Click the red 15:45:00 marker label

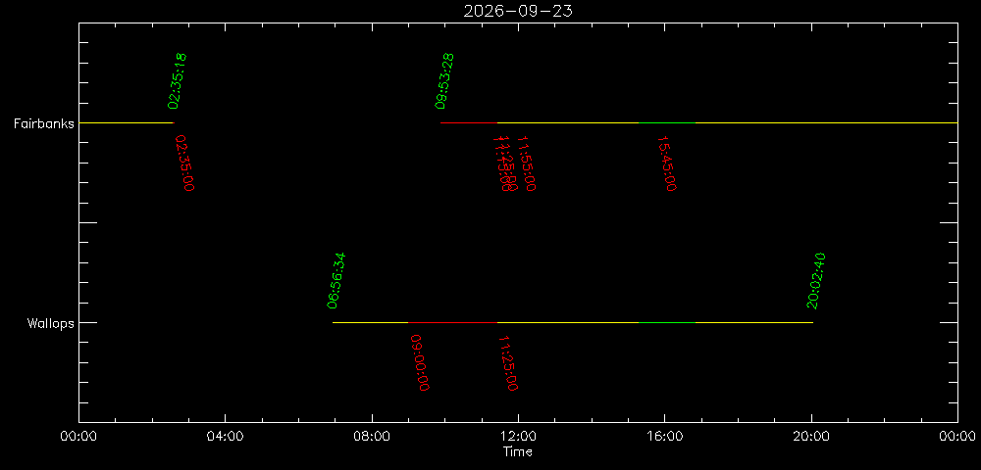point(666,163)
